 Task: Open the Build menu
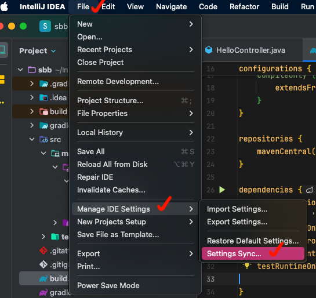point(279,6)
